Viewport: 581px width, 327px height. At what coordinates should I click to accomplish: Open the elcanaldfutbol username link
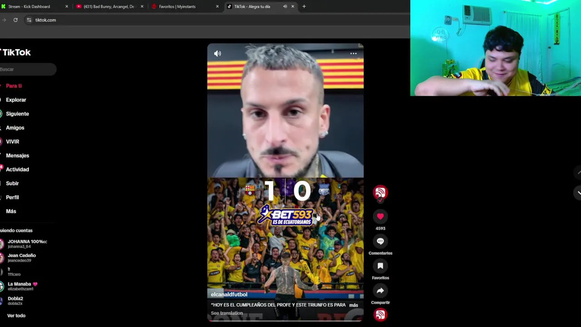[x=229, y=295]
